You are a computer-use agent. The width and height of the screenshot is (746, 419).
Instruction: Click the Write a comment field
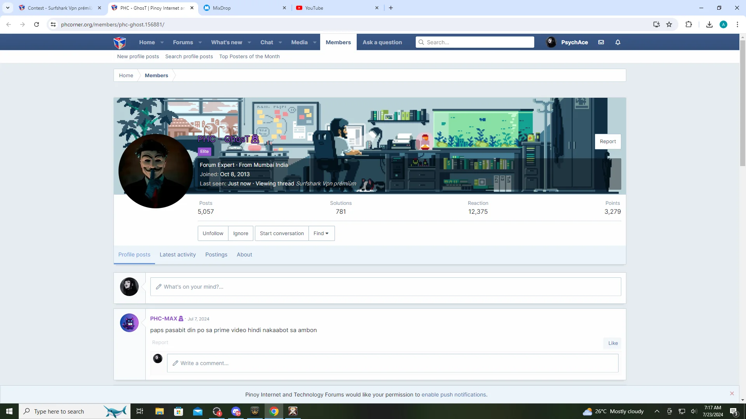[392, 363]
